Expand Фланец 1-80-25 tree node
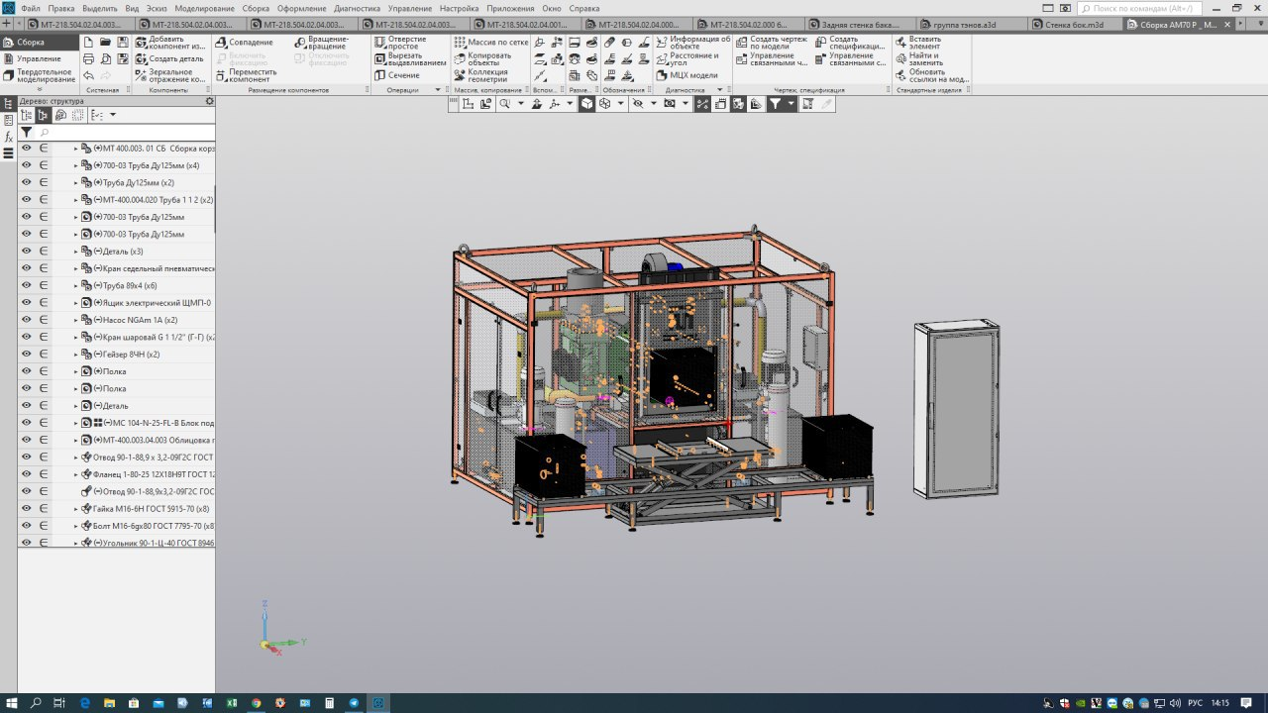1268x713 pixels. (x=76, y=474)
